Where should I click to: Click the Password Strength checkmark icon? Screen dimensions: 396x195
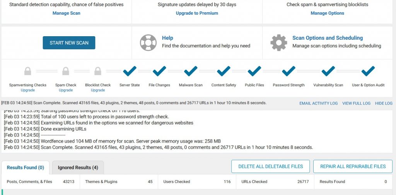tap(288, 71)
